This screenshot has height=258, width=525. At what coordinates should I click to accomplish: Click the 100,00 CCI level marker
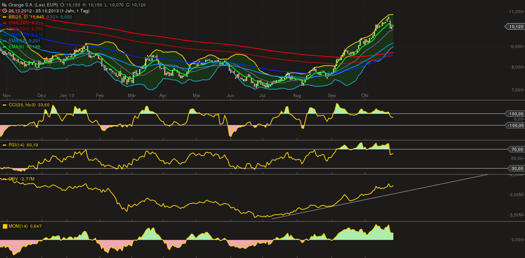point(516,113)
